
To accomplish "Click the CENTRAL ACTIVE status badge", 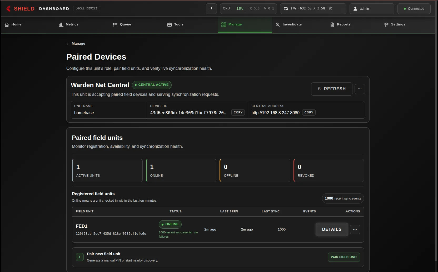I will pos(152,85).
